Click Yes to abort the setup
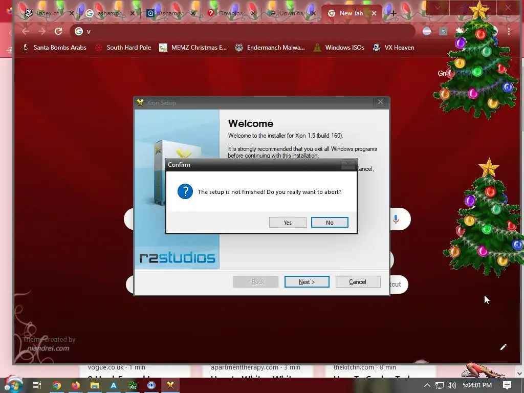 click(288, 223)
